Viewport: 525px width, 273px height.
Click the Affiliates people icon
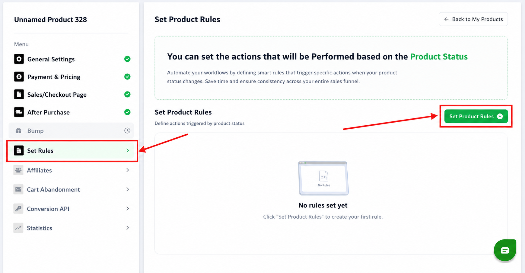18,170
